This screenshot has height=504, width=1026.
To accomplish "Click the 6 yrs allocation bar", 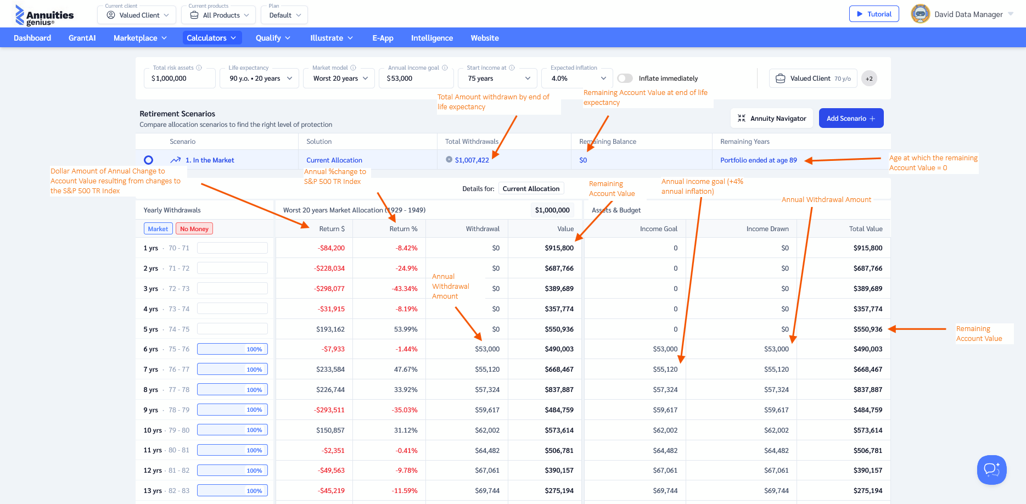I will tap(232, 349).
